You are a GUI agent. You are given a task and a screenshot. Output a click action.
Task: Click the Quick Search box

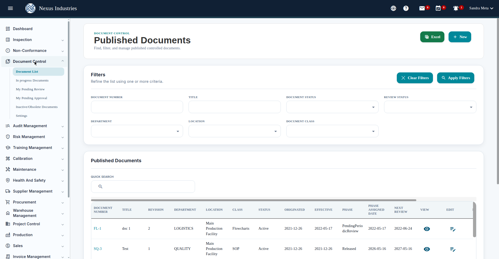[x=143, y=187]
